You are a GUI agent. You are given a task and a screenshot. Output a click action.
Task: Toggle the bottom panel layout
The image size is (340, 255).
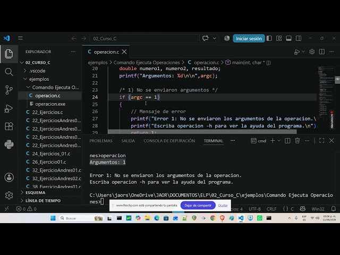[288, 38]
